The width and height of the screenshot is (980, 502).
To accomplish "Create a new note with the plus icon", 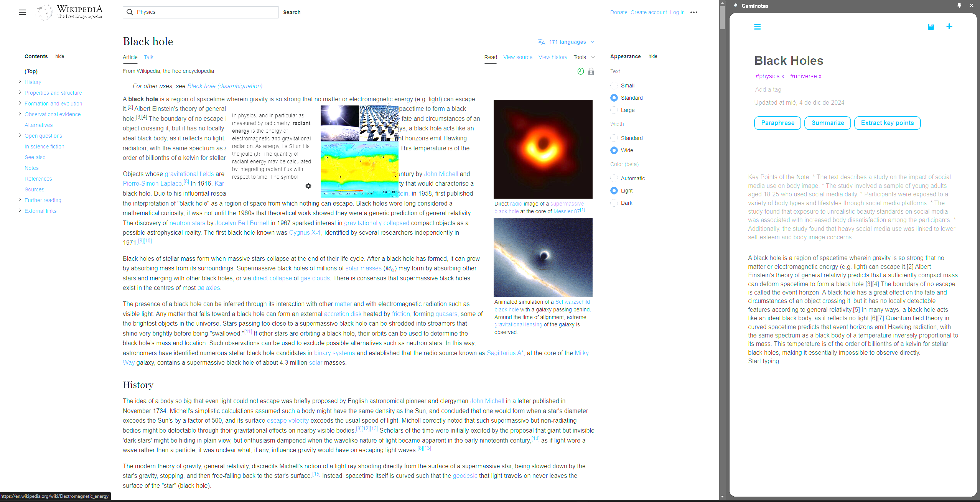I will [949, 26].
